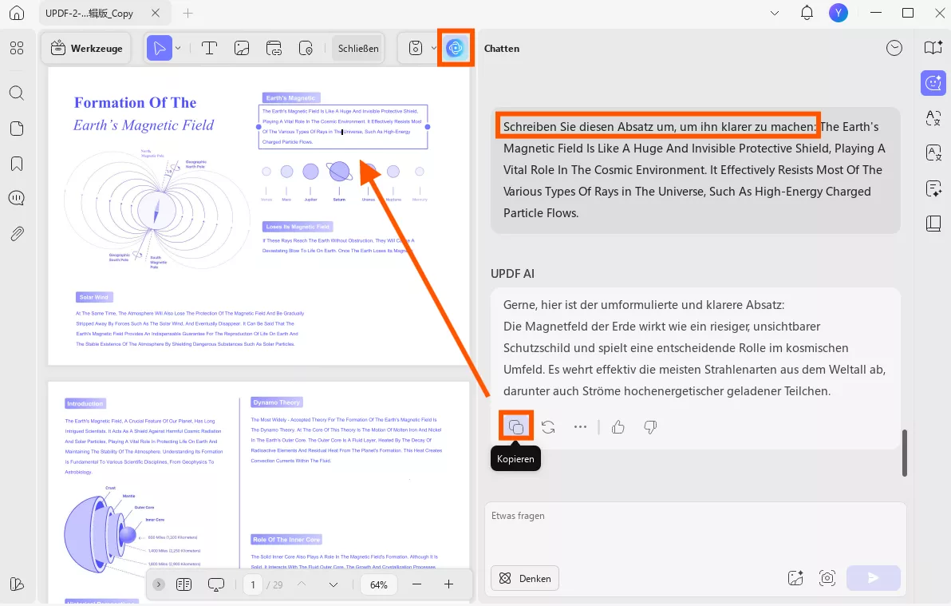Open the attachments paperclip icon
This screenshot has height=606, width=951.
click(17, 233)
